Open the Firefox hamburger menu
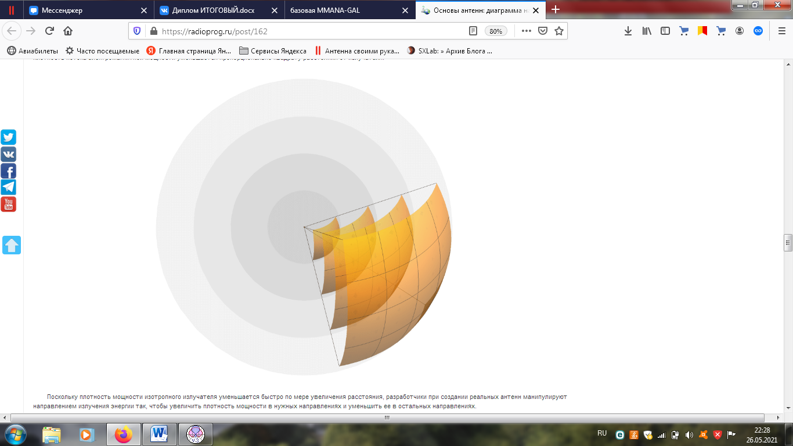 coord(781,31)
